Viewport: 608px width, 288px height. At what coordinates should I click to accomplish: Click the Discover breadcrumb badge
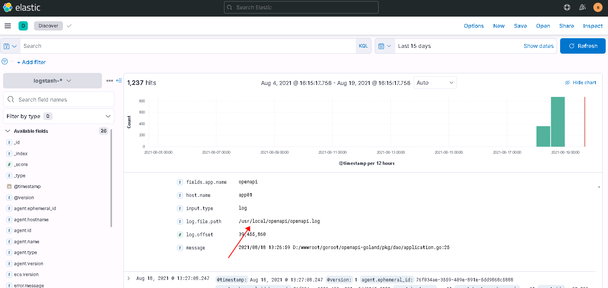coord(48,26)
